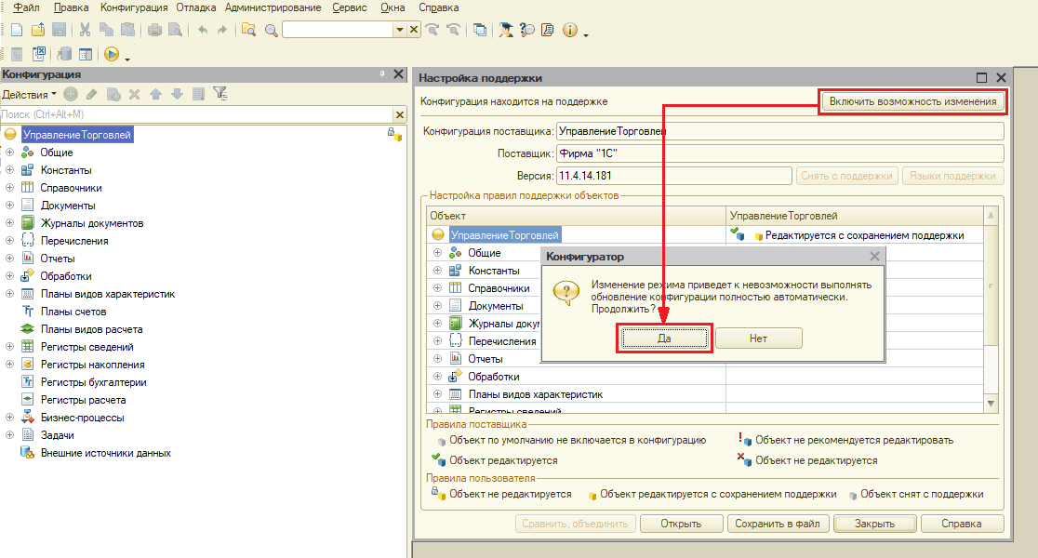1038x558 pixels.
Task: Clear the Поиск field in Конфигурация panel
Action: tap(400, 114)
